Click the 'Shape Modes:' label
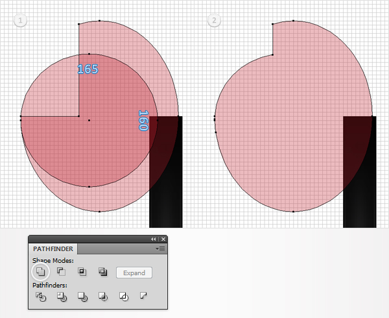The image size is (389, 318). coord(53,260)
